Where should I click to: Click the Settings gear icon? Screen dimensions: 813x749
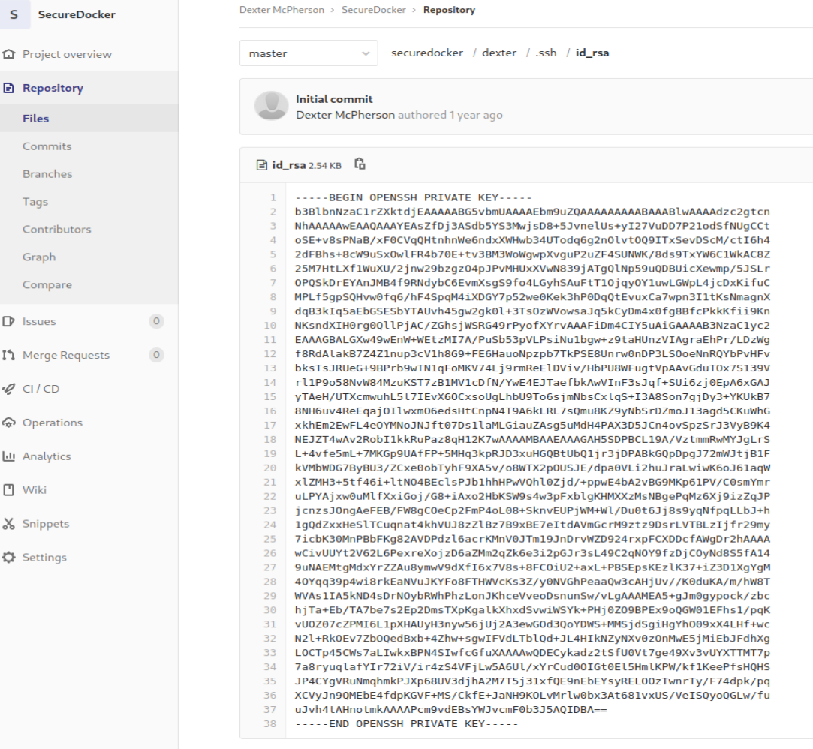(9, 558)
